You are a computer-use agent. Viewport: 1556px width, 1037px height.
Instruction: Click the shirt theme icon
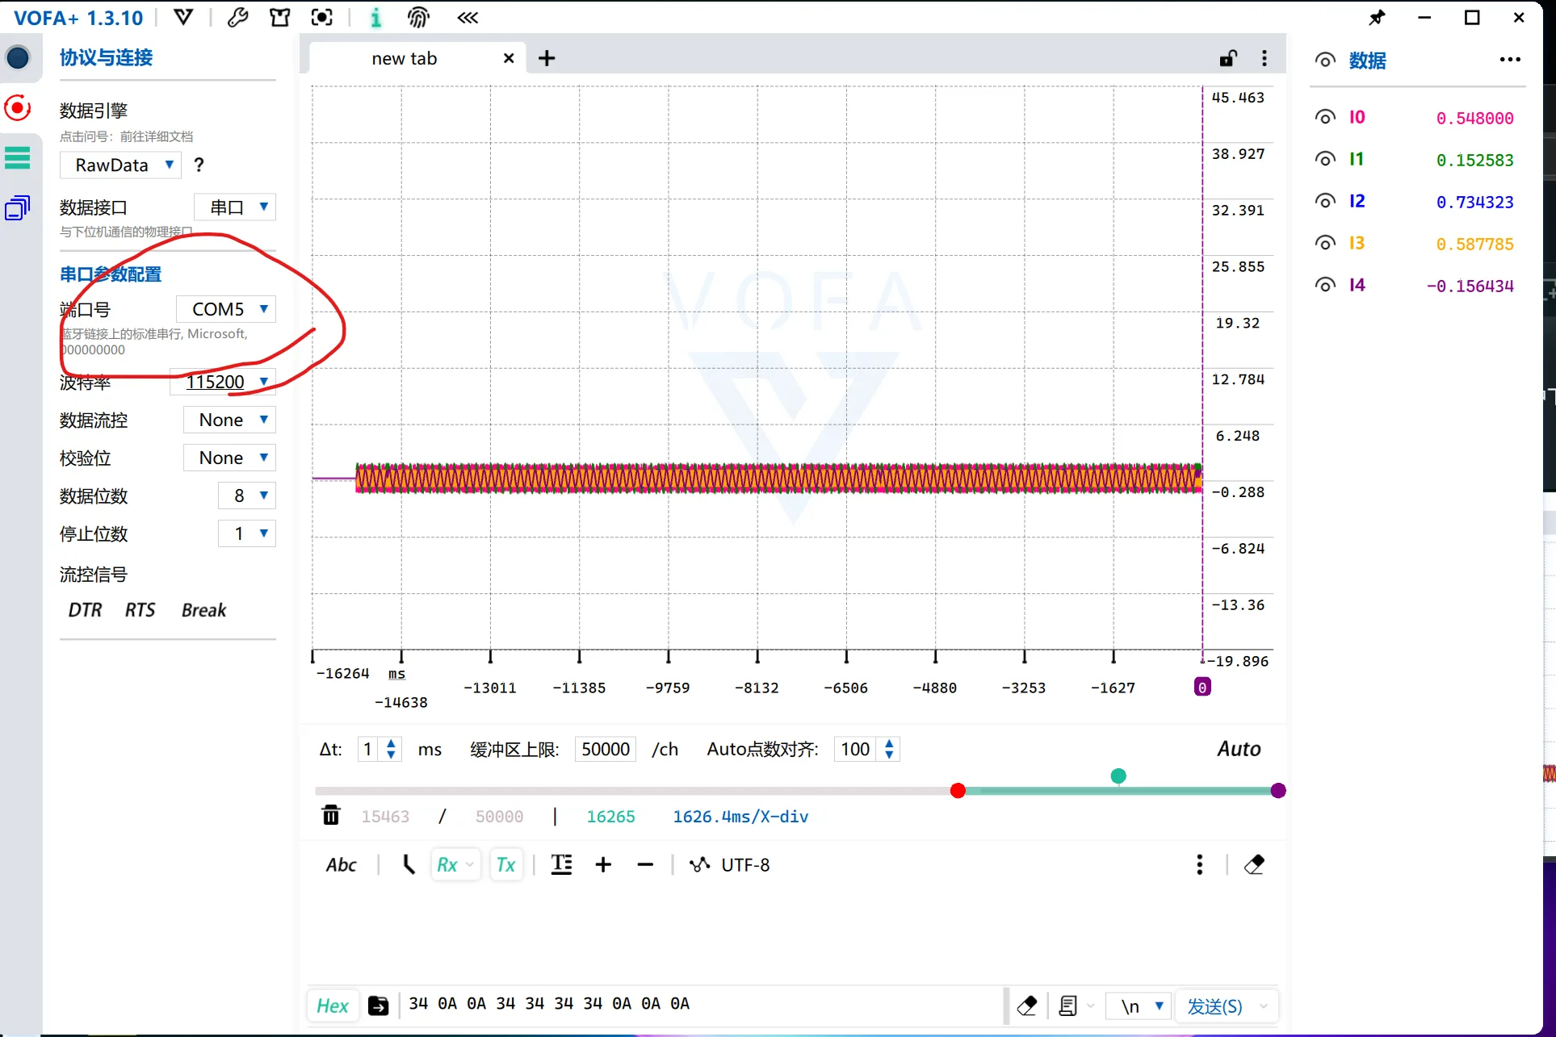[279, 18]
